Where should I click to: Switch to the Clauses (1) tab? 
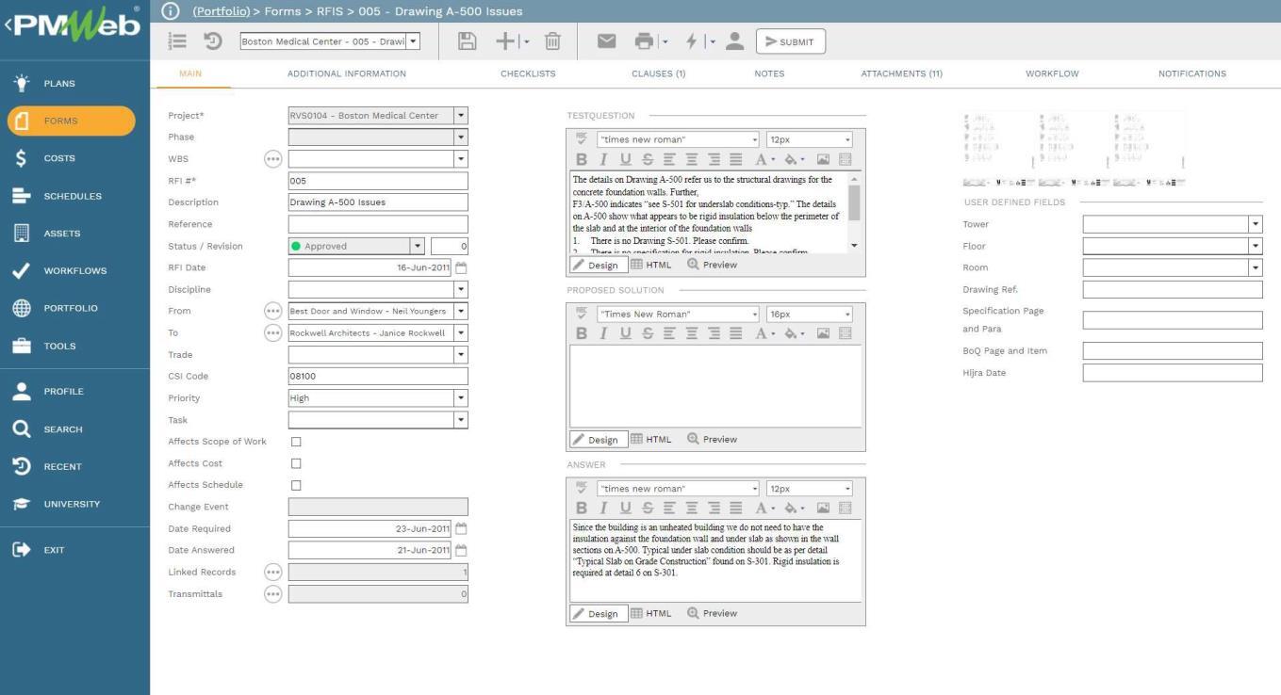point(659,73)
